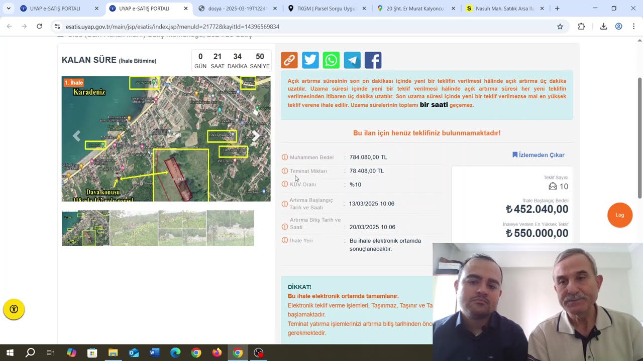Viewport: 643px width, 361px height.
Task: Share the listing on Twitter
Action: (x=310, y=60)
